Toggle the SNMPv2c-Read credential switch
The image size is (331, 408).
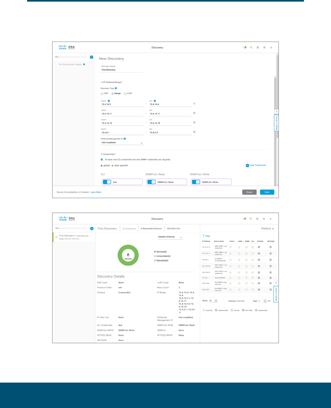click(x=151, y=182)
